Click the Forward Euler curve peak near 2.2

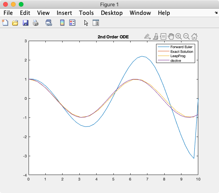click(142, 56)
